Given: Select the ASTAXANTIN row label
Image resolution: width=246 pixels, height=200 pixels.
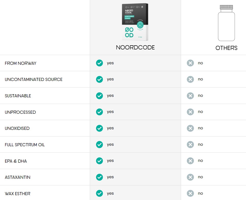Looking at the screenshot, I should pos(18,177).
